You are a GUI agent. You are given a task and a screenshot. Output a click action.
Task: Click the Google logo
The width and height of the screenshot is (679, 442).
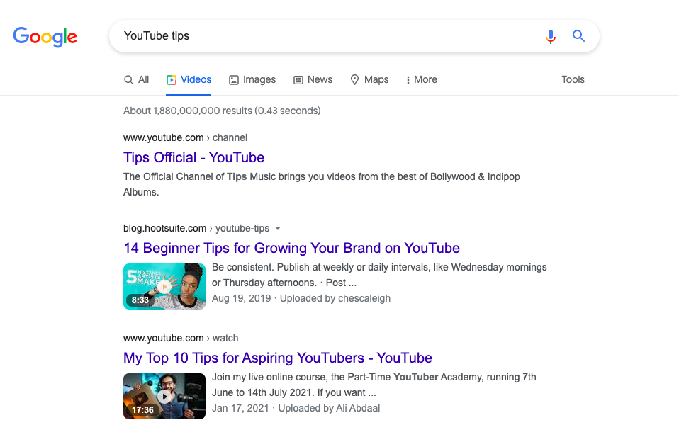[x=45, y=37]
